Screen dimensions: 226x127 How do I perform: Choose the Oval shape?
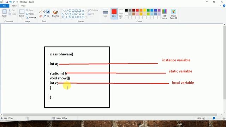(x=70, y=11)
